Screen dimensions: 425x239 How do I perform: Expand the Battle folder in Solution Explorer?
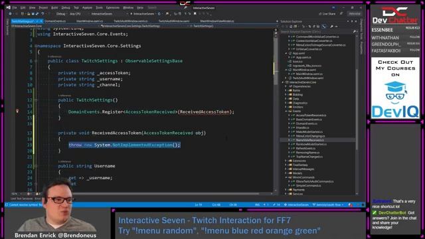click(x=286, y=90)
